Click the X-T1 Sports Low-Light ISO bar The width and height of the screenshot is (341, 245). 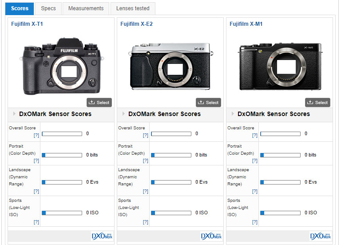62,213
